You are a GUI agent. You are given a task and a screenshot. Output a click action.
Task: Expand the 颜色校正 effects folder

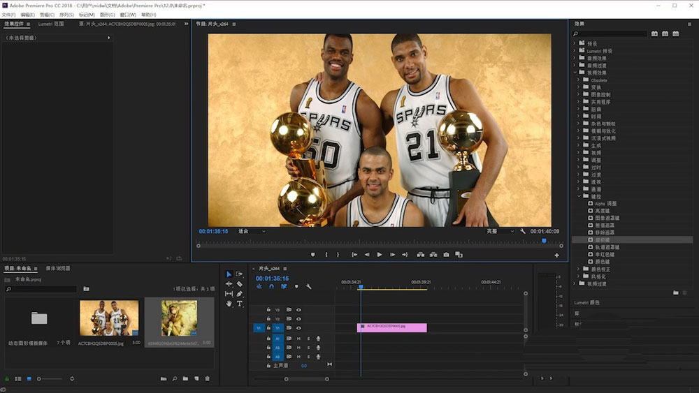pos(579,269)
